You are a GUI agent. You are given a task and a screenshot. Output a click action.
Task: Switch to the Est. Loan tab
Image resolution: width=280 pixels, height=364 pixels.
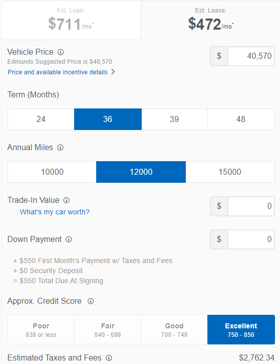tap(71, 21)
